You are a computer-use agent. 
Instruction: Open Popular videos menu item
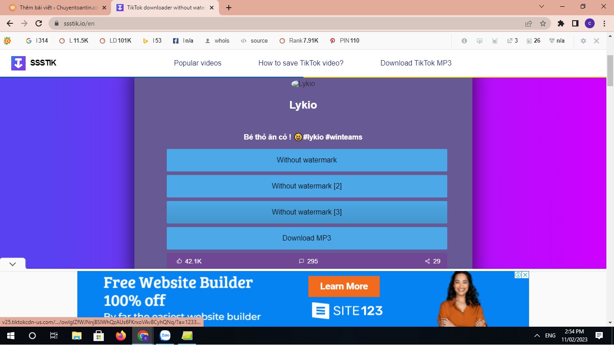[x=198, y=63]
